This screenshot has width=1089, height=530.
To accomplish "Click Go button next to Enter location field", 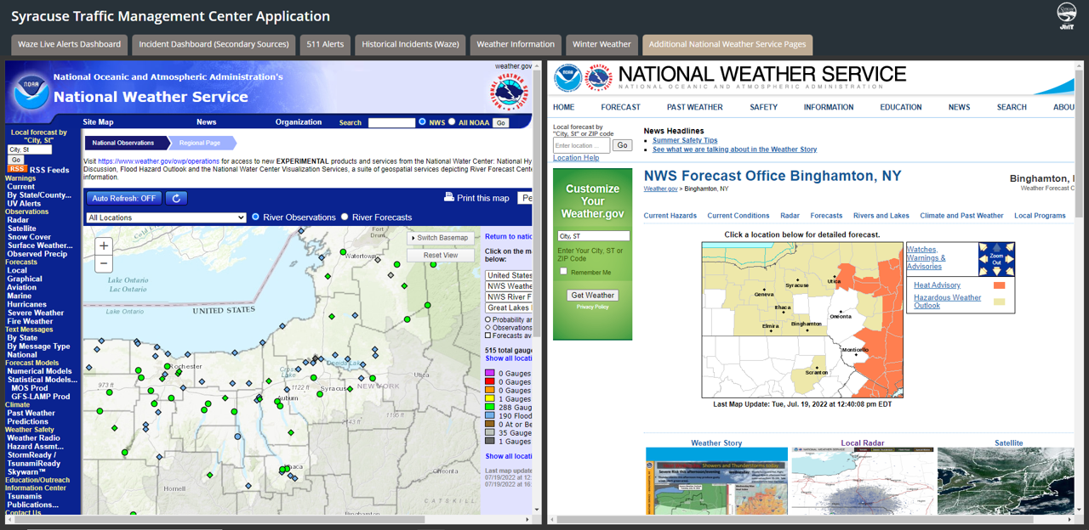I will pyautogui.click(x=623, y=145).
